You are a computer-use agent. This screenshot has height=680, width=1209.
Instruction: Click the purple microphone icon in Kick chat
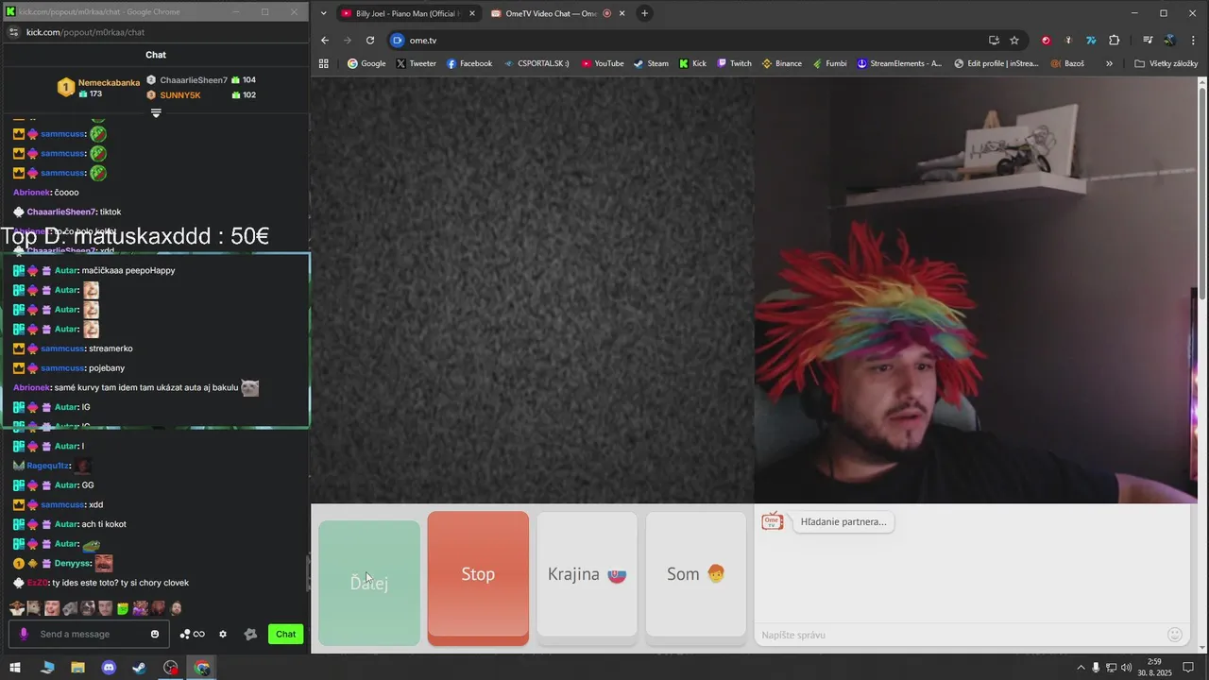click(x=24, y=634)
